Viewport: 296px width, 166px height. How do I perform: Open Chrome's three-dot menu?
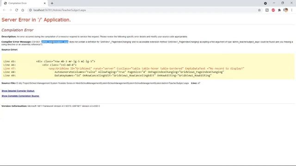click(292, 10)
